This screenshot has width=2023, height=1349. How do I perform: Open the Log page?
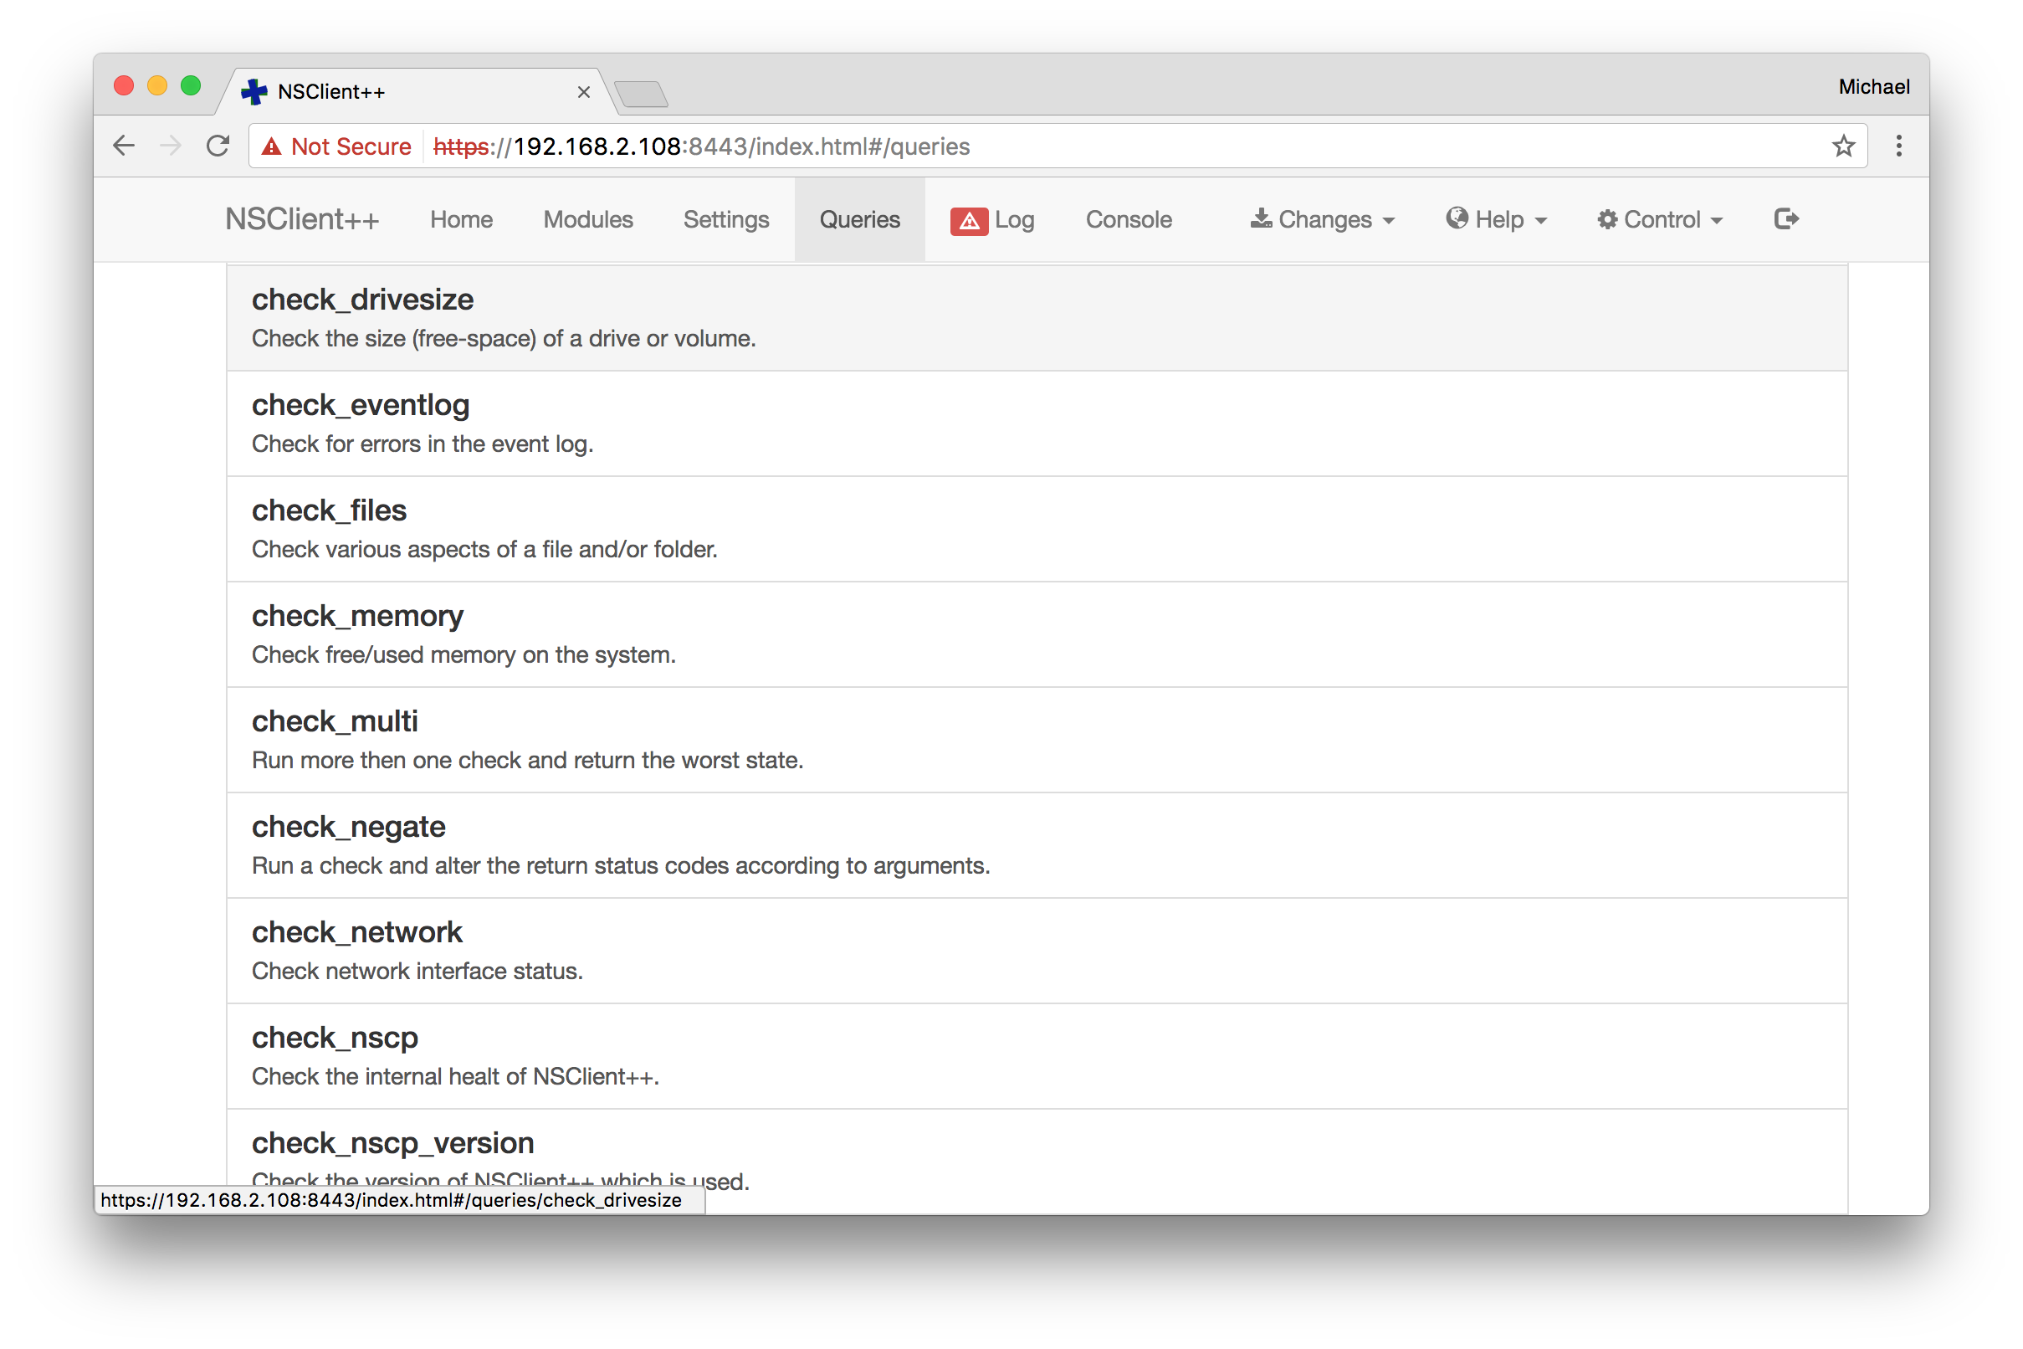click(1014, 220)
